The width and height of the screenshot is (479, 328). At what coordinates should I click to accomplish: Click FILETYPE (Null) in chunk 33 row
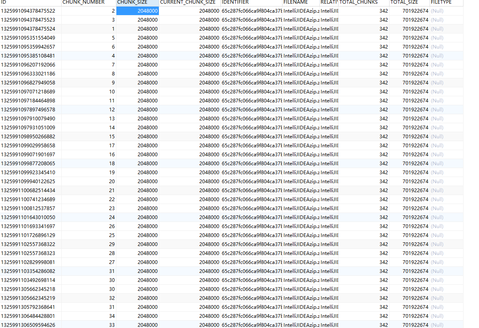446,325
